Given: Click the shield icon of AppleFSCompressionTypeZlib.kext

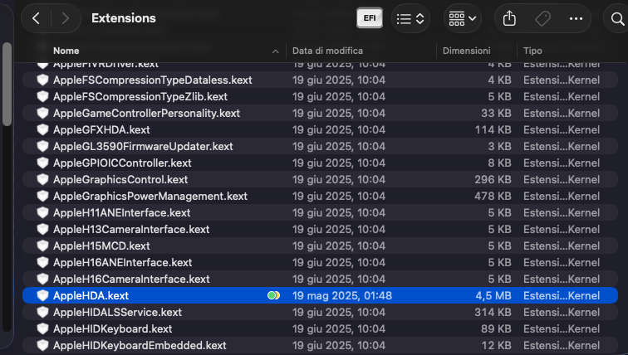Looking at the screenshot, I should (42, 97).
